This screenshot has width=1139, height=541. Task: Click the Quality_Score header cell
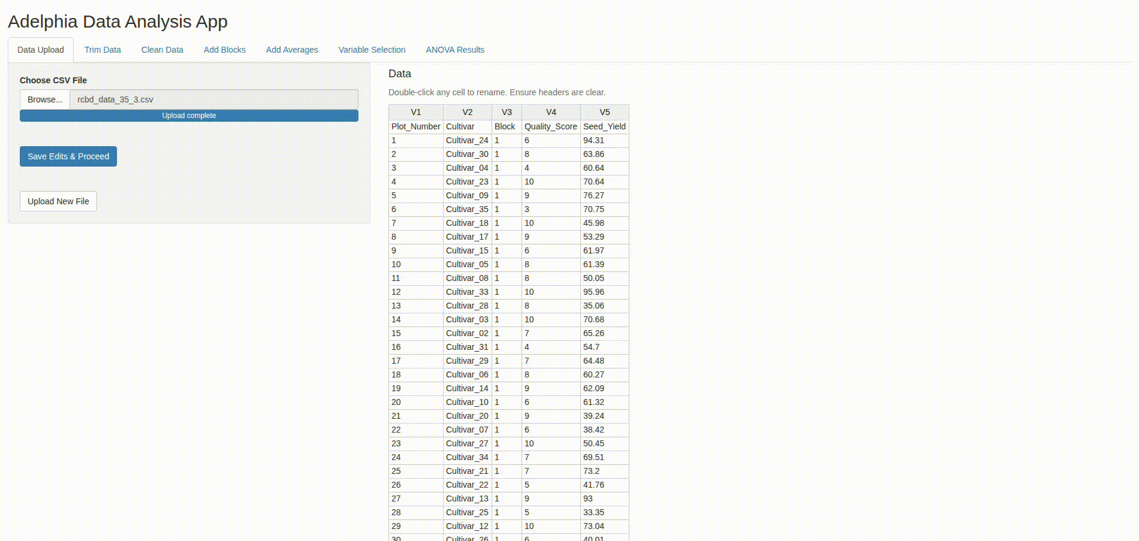(x=550, y=126)
